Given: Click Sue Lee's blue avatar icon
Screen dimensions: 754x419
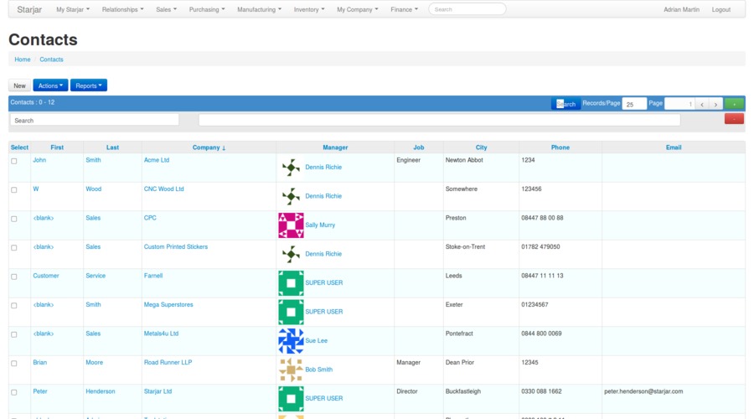Looking at the screenshot, I should tap(291, 341).
